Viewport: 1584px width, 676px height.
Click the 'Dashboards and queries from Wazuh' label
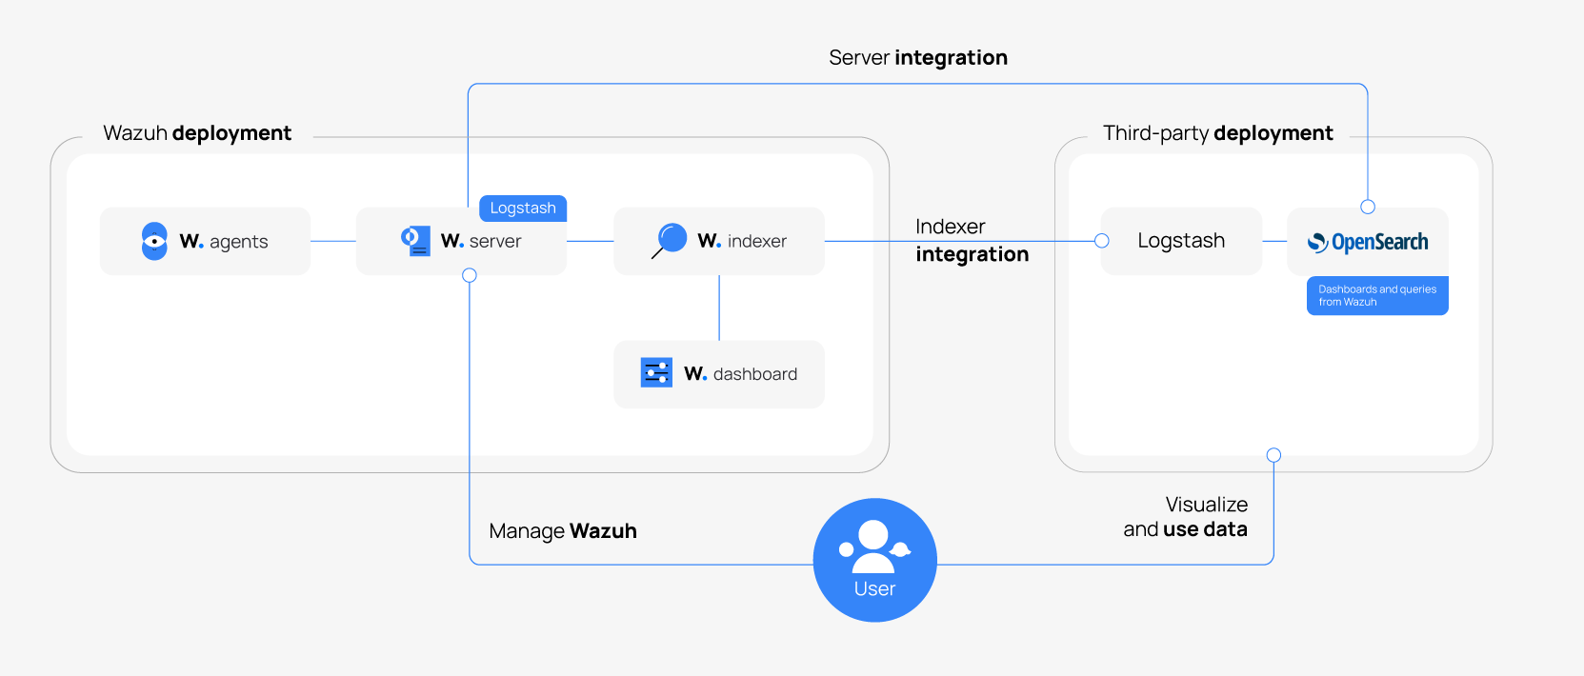click(x=1377, y=295)
